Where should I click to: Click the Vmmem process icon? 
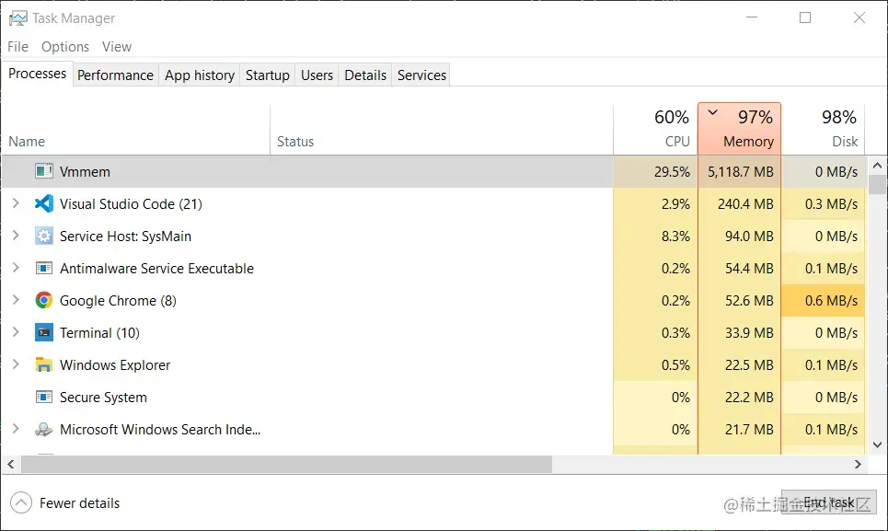coord(43,171)
